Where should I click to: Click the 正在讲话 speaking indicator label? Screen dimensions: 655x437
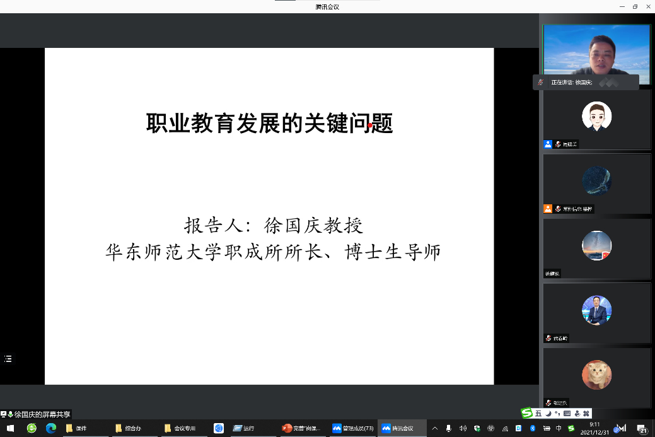(571, 83)
